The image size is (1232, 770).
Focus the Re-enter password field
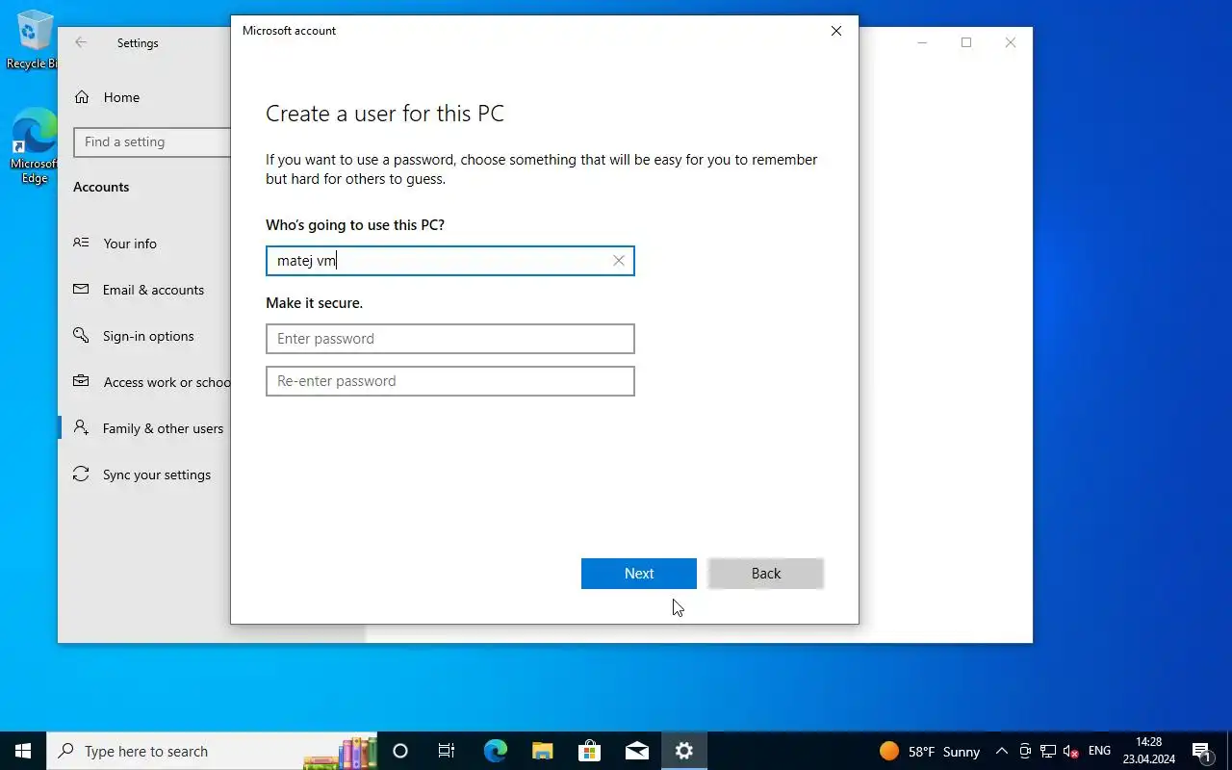(x=450, y=381)
